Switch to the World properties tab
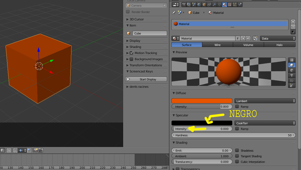 coord(199,5)
